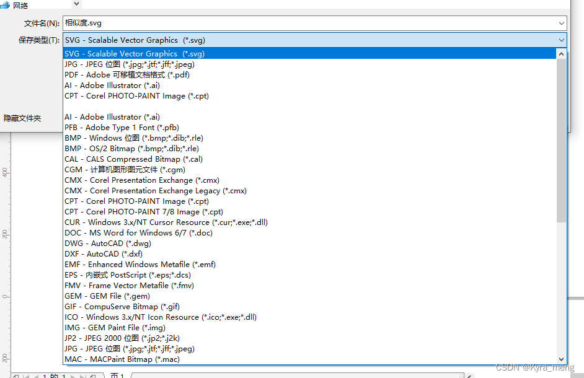Click the 网络 network icon

pyautogui.click(x=5, y=5)
